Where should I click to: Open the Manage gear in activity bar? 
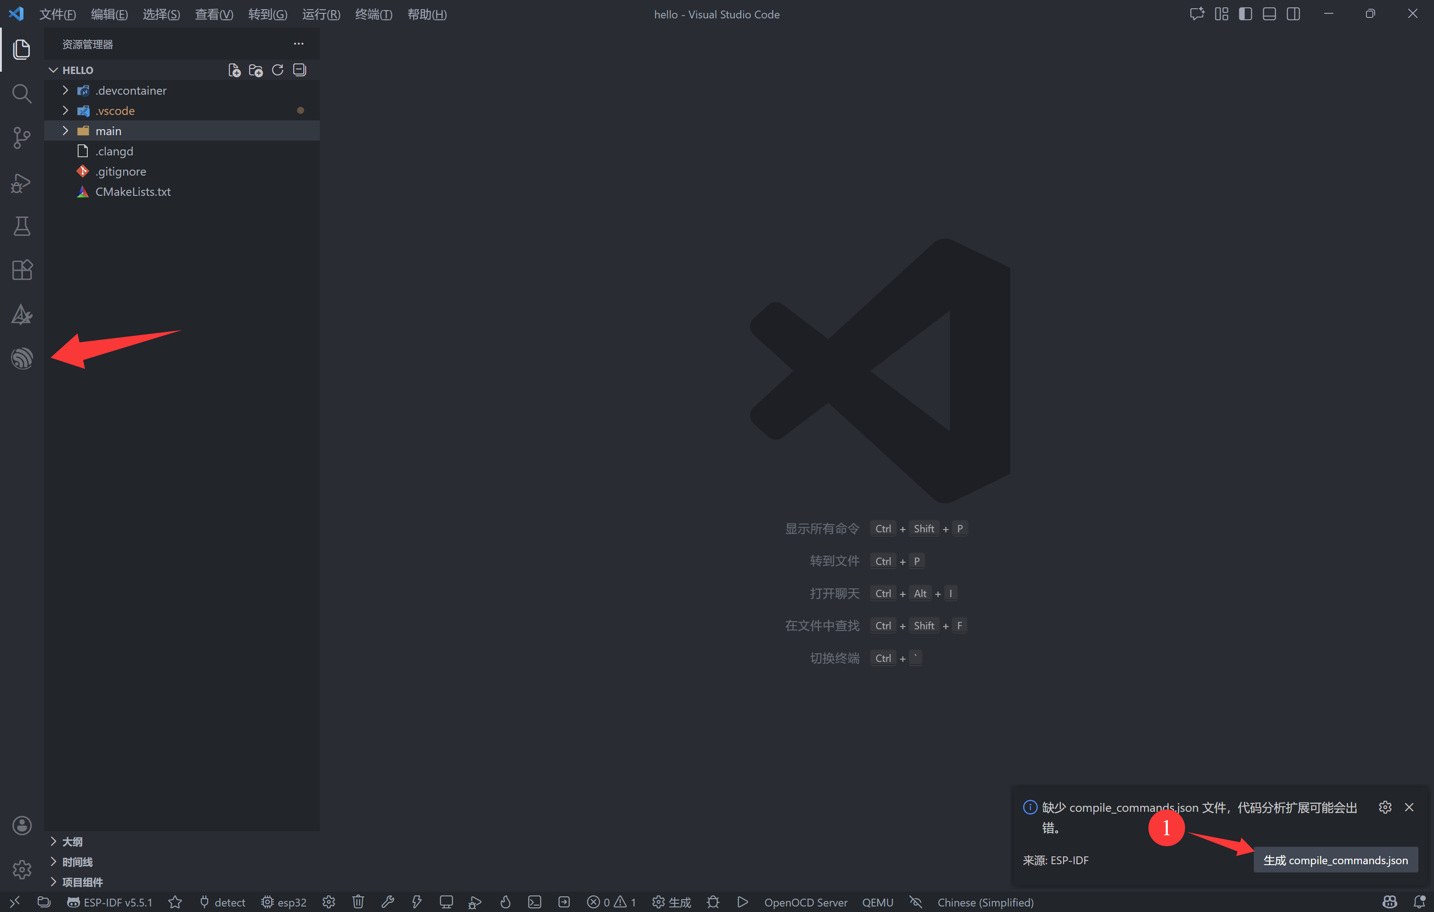22,869
